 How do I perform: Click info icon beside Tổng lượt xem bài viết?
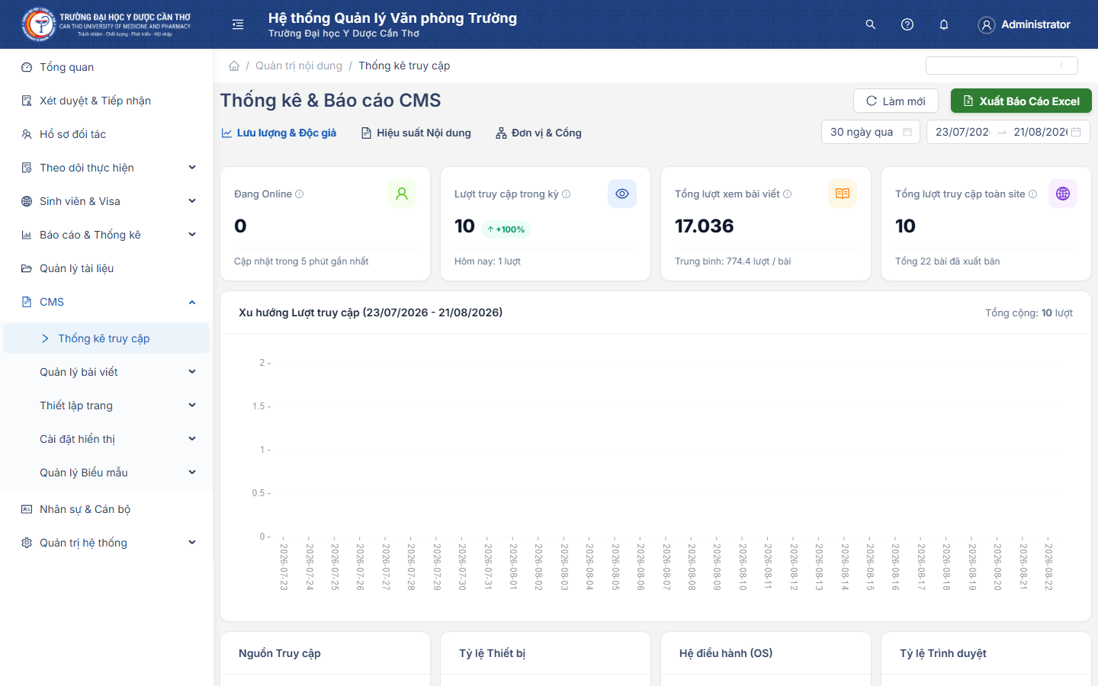pyautogui.click(x=788, y=194)
